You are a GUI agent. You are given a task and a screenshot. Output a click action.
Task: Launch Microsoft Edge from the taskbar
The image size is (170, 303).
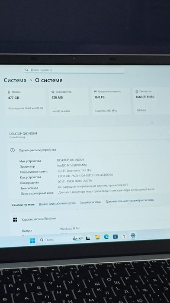pos(106,237)
